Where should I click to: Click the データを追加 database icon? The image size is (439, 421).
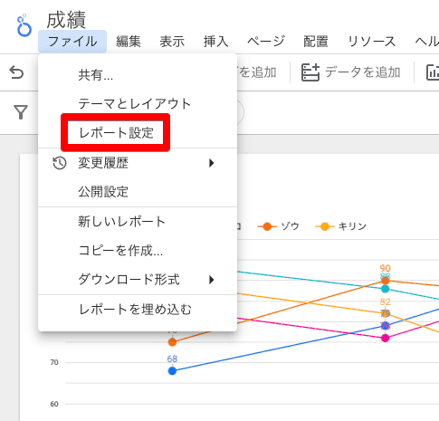pos(310,72)
